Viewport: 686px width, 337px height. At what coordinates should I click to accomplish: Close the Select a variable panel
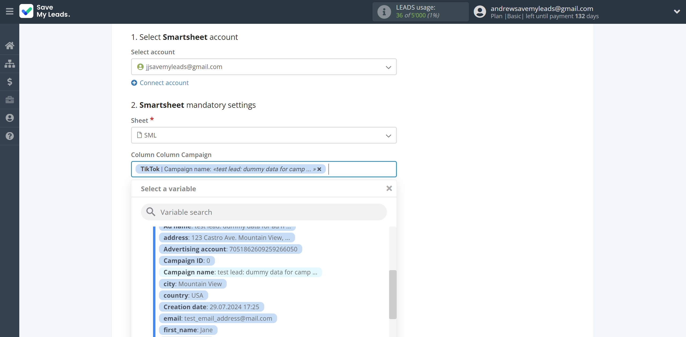[389, 189]
